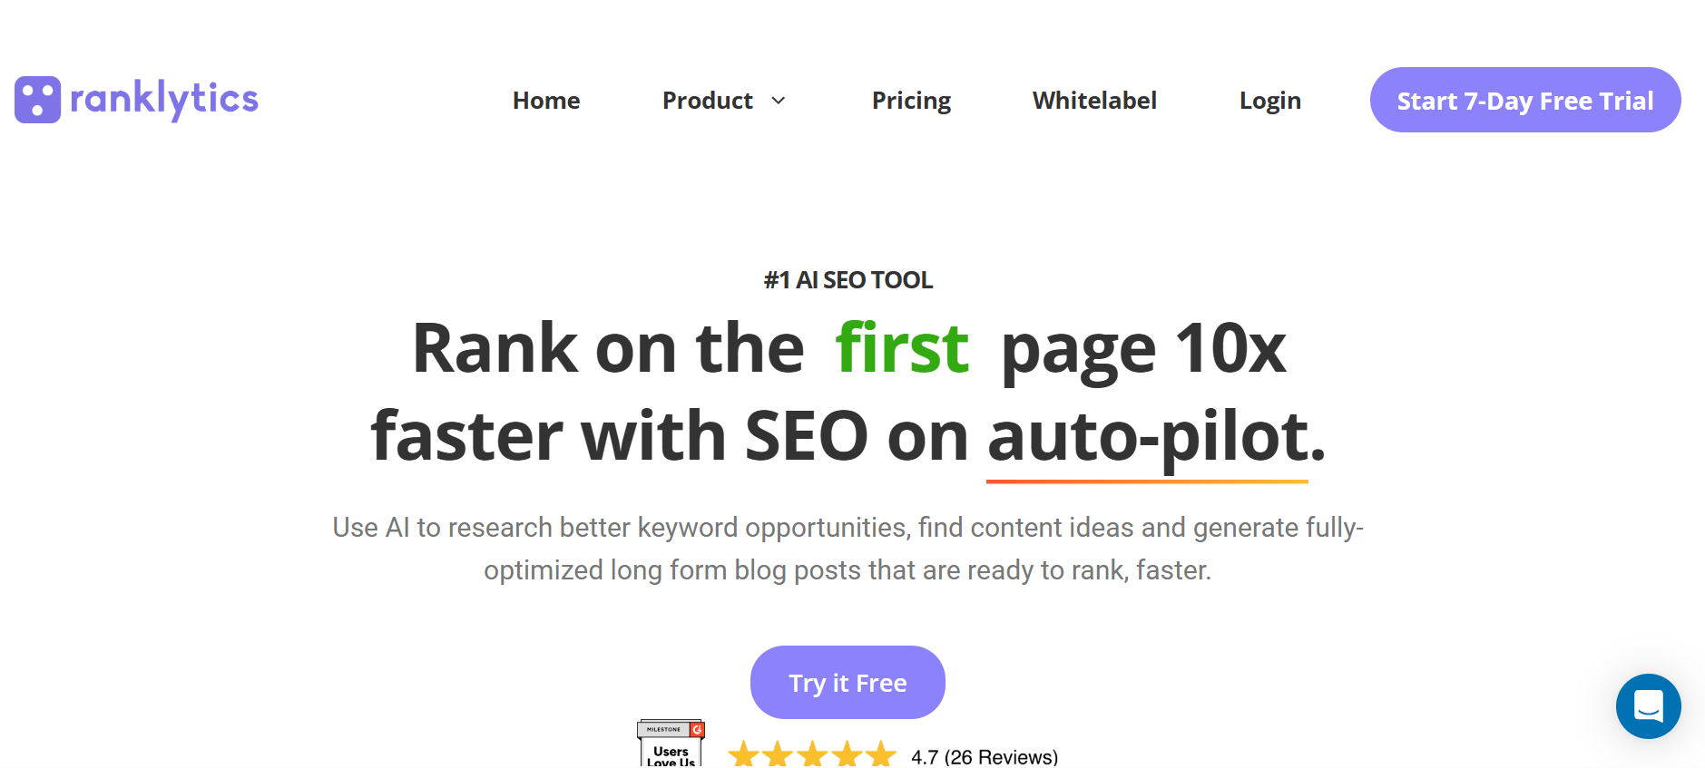Open the Pricing page
1705x768 pixels.
pos(911,101)
